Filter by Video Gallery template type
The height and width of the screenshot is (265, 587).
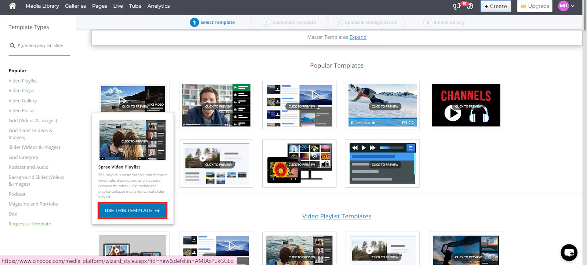pyautogui.click(x=23, y=101)
